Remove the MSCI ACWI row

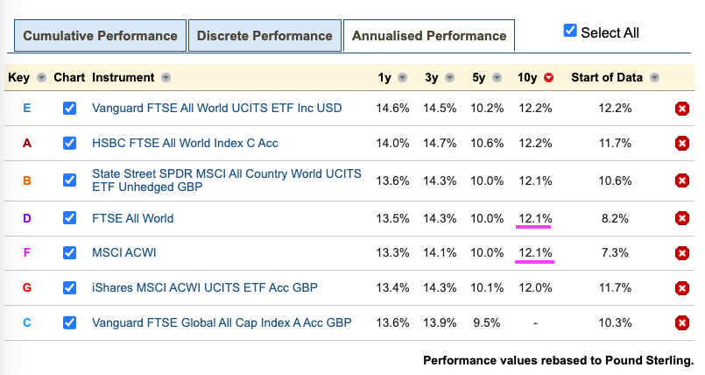tap(681, 253)
